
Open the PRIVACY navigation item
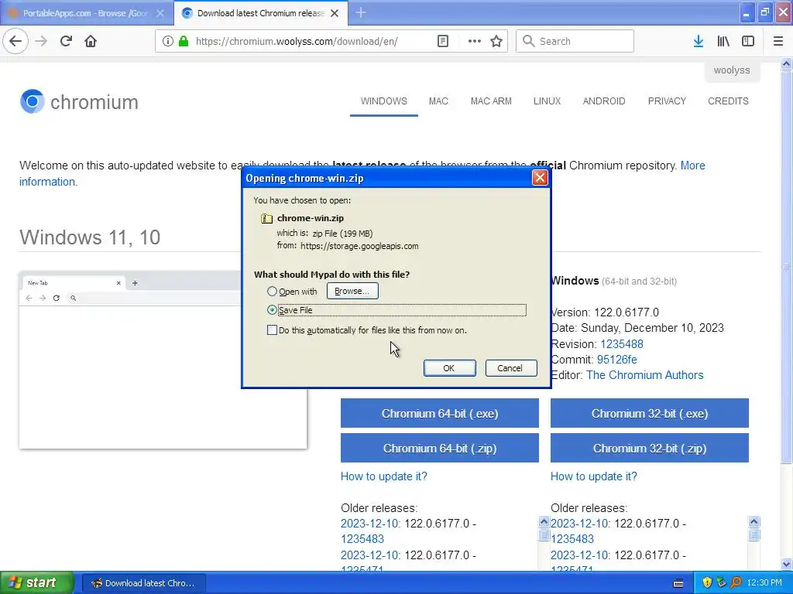pyautogui.click(x=667, y=101)
